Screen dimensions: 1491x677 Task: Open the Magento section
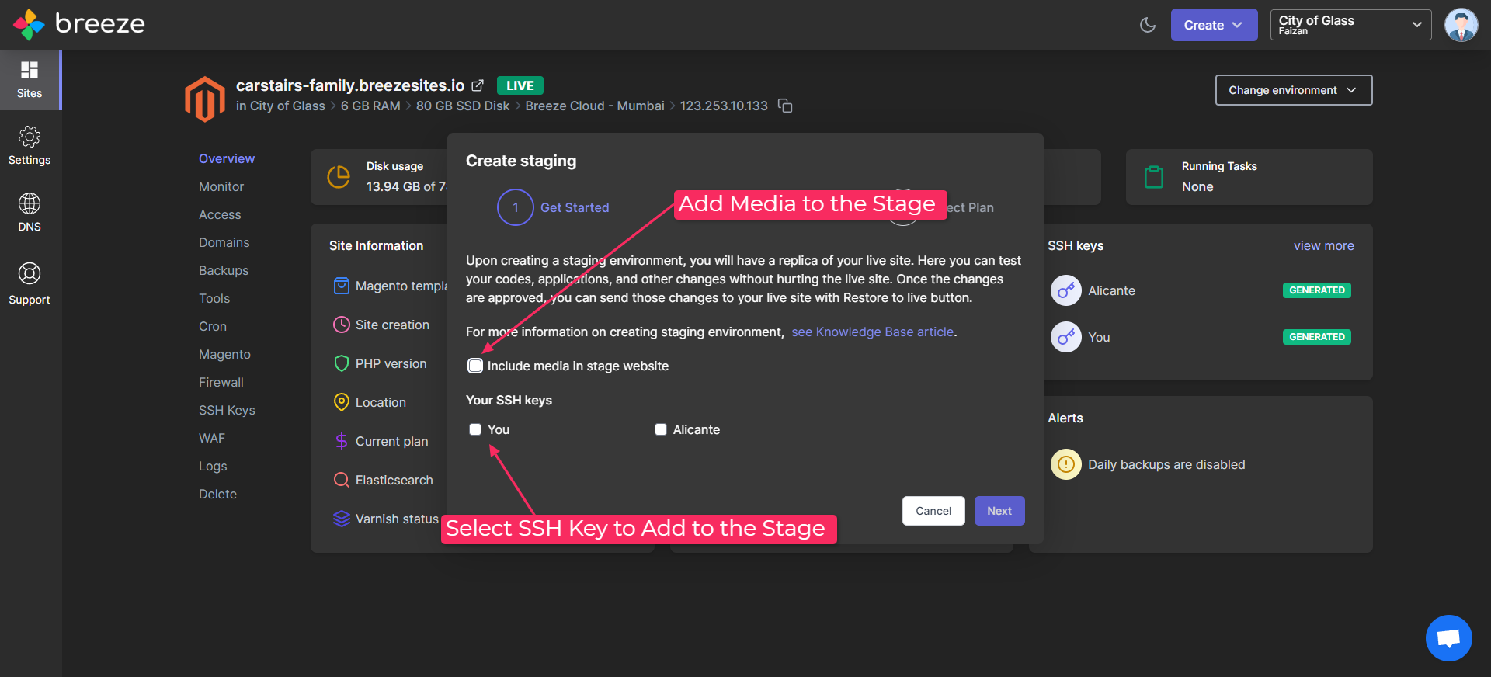224,354
